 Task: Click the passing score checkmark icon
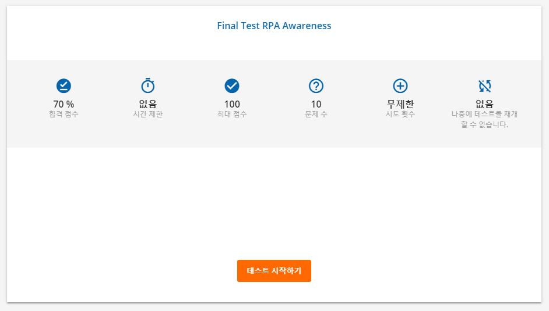tap(64, 86)
